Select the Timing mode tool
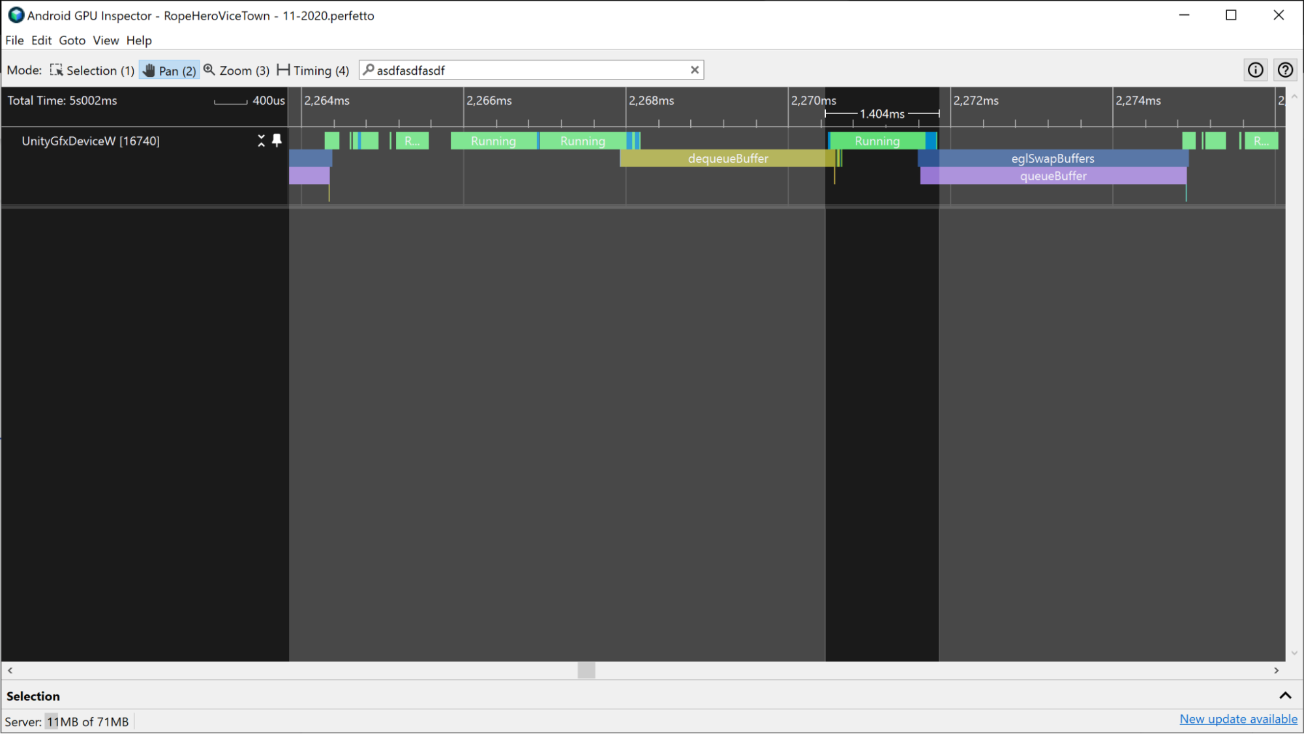 coord(313,70)
